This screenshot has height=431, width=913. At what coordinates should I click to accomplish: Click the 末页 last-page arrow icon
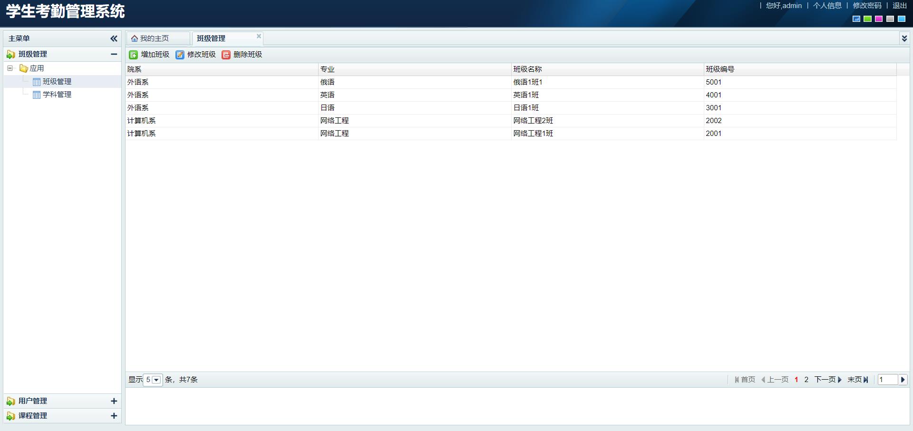[x=866, y=380]
